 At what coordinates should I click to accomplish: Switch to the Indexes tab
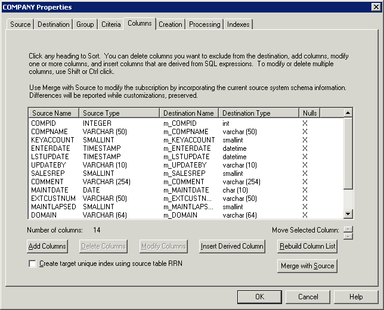pyautogui.click(x=239, y=24)
